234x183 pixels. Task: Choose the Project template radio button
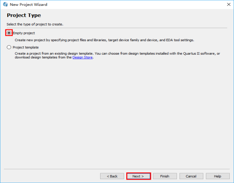point(9,47)
